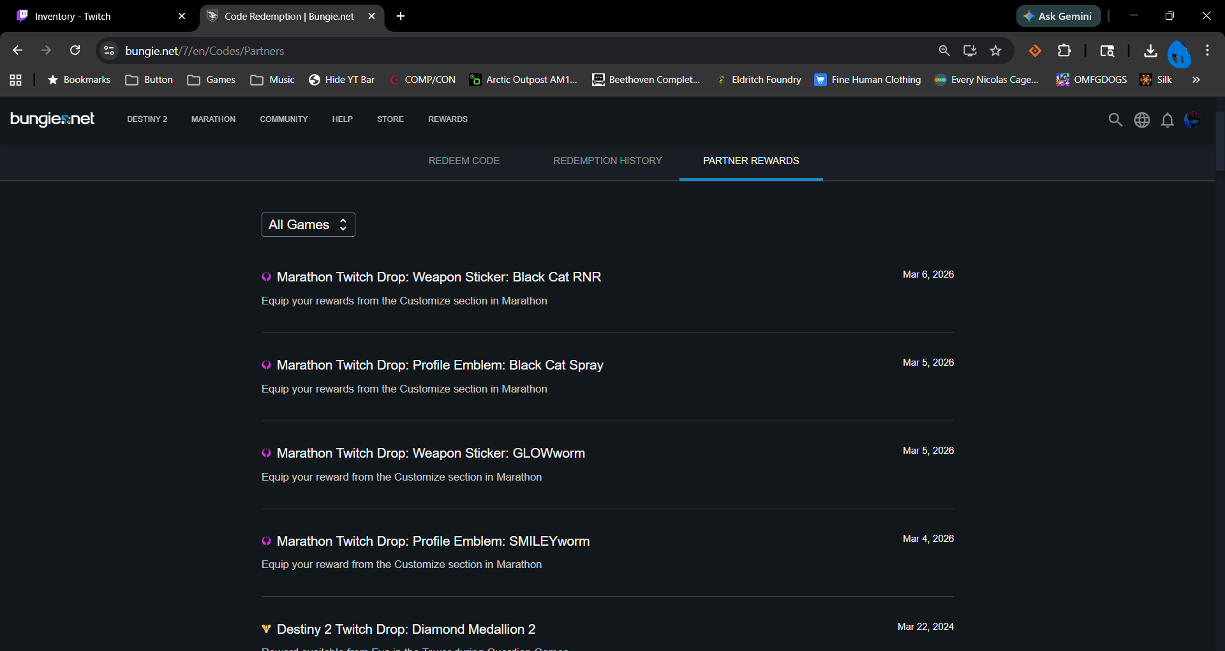1225x651 pixels.
Task: Click the Ask Gemini button
Action: 1058,16
